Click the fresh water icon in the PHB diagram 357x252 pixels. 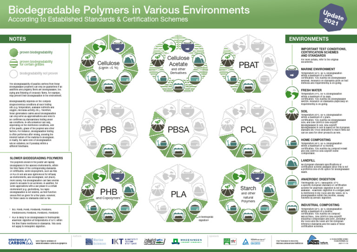99,176
